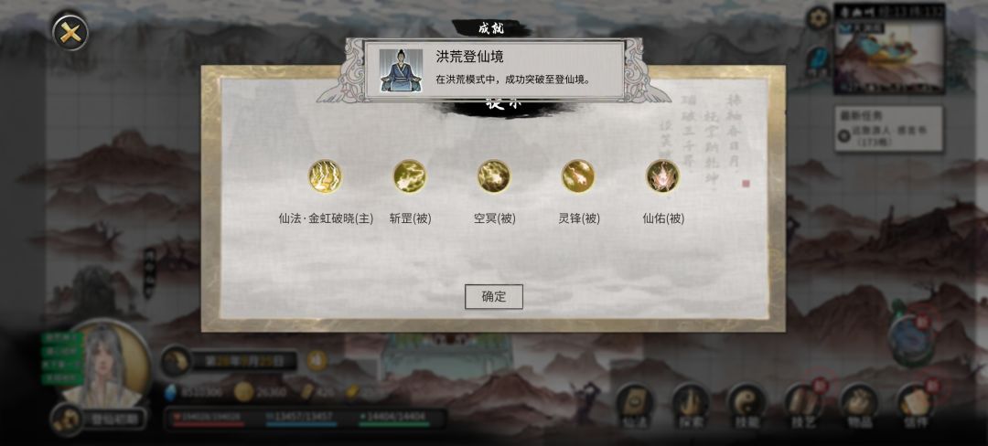Image resolution: width=988 pixels, height=446 pixels.
Task: Open the 技艺 crafts icon
Action: click(804, 407)
